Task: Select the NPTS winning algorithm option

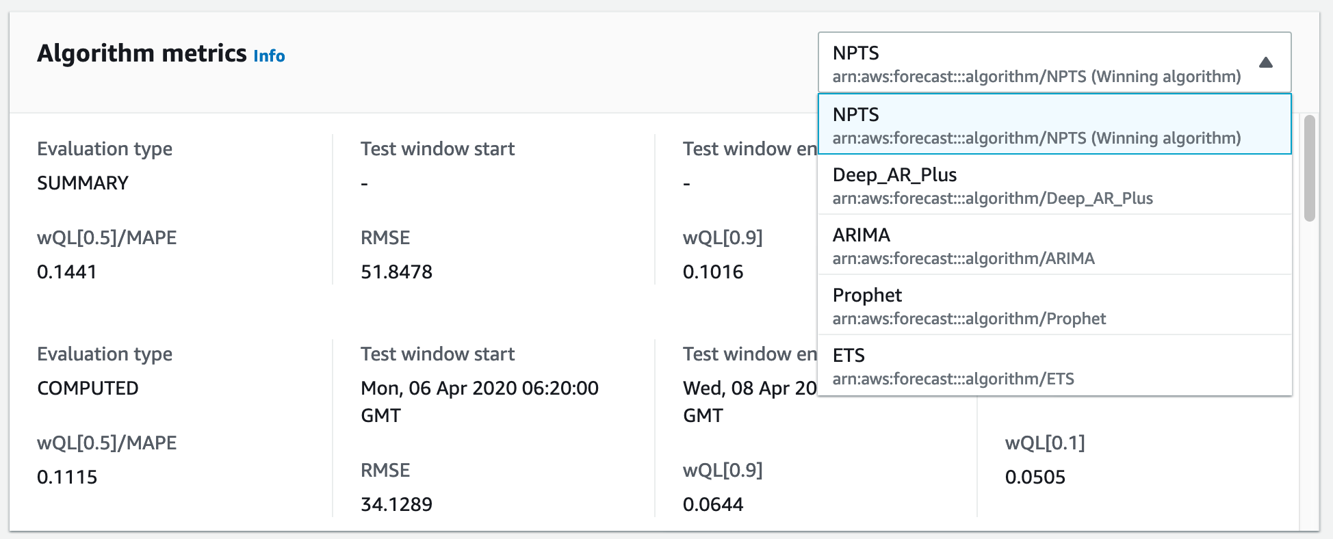Action: (x=1054, y=124)
